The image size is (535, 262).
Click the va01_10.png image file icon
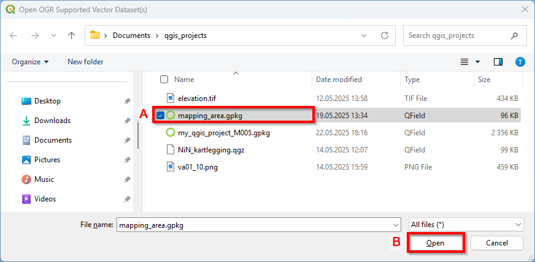click(x=171, y=167)
